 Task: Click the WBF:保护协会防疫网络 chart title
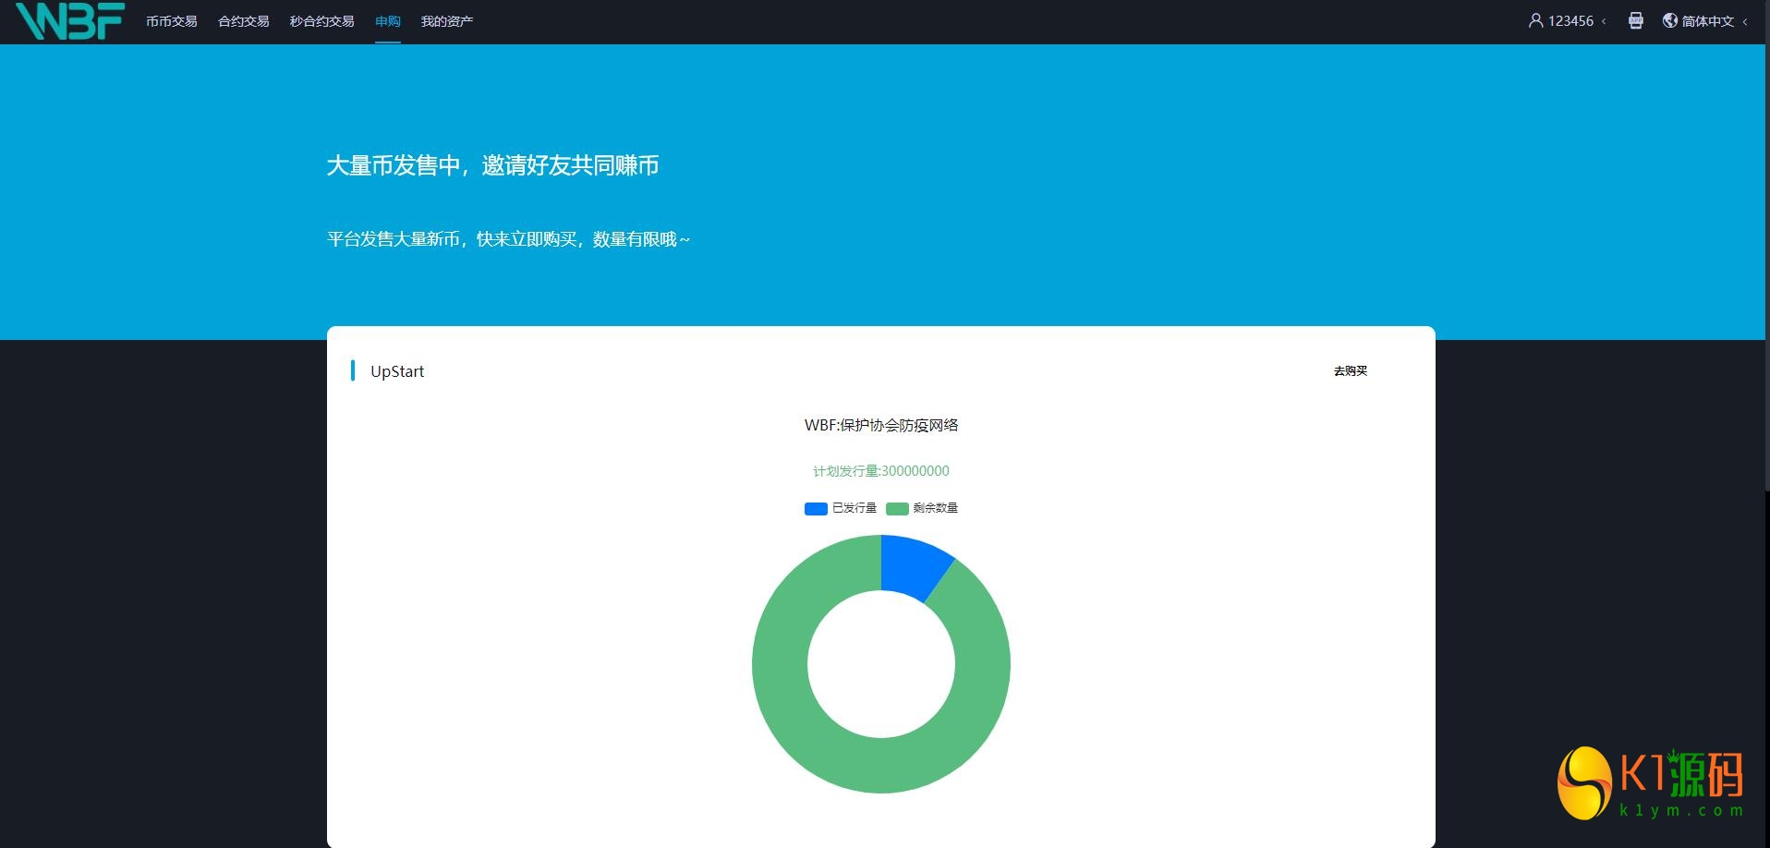pyautogui.click(x=881, y=425)
